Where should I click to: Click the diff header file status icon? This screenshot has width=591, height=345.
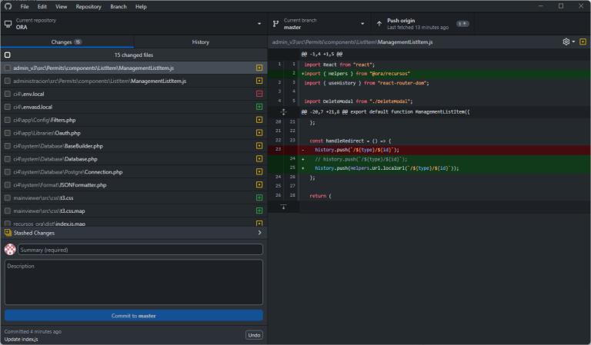click(583, 41)
